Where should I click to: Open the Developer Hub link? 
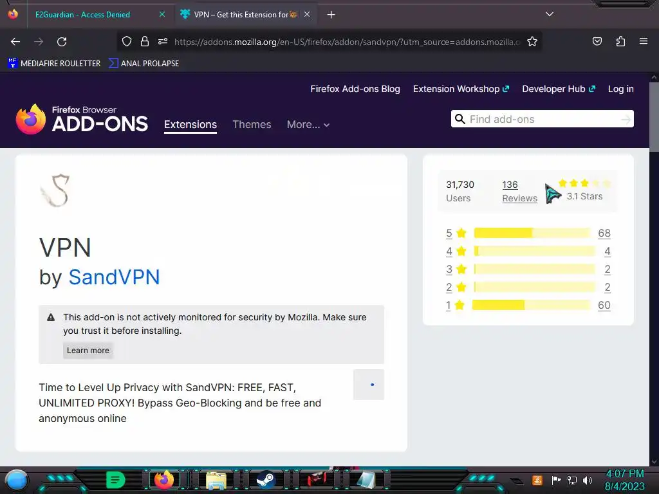tap(559, 89)
